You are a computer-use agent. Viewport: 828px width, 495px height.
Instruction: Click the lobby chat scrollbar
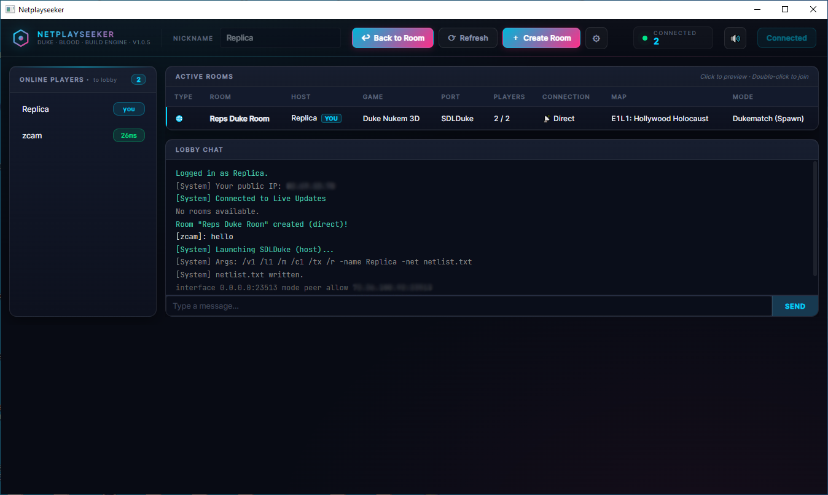pyautogui.click(x=815, y=218)
